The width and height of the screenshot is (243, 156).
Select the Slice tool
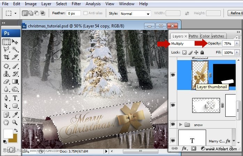click(x=15, y=57)
